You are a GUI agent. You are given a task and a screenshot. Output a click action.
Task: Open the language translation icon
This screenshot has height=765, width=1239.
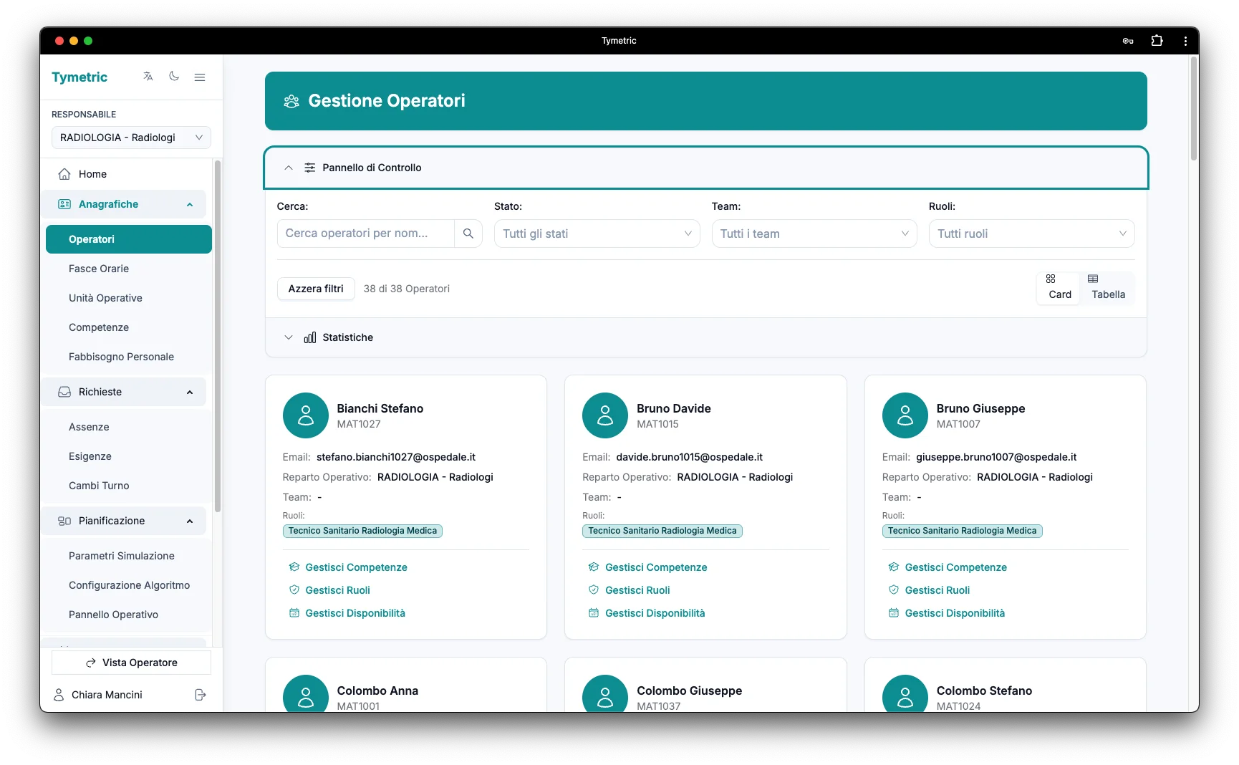click(x=148, y=77)
